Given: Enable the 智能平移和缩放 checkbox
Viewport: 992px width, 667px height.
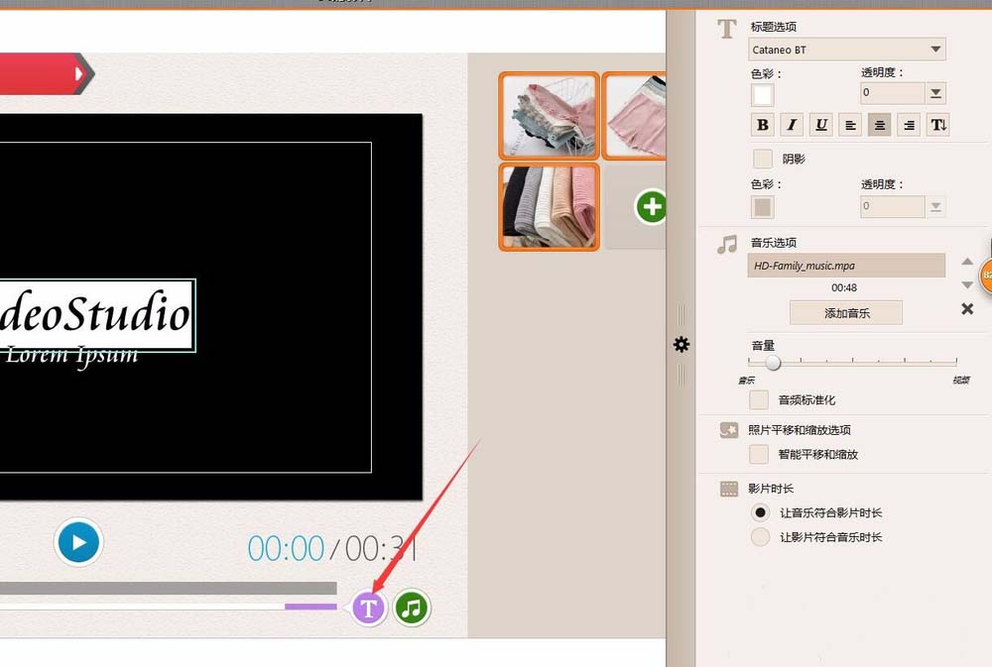Looking at the screenshot, I should tap(759, 454).
